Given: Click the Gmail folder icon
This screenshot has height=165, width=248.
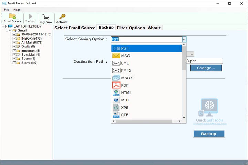Looking at the screenshot, I should pos(14,30).
